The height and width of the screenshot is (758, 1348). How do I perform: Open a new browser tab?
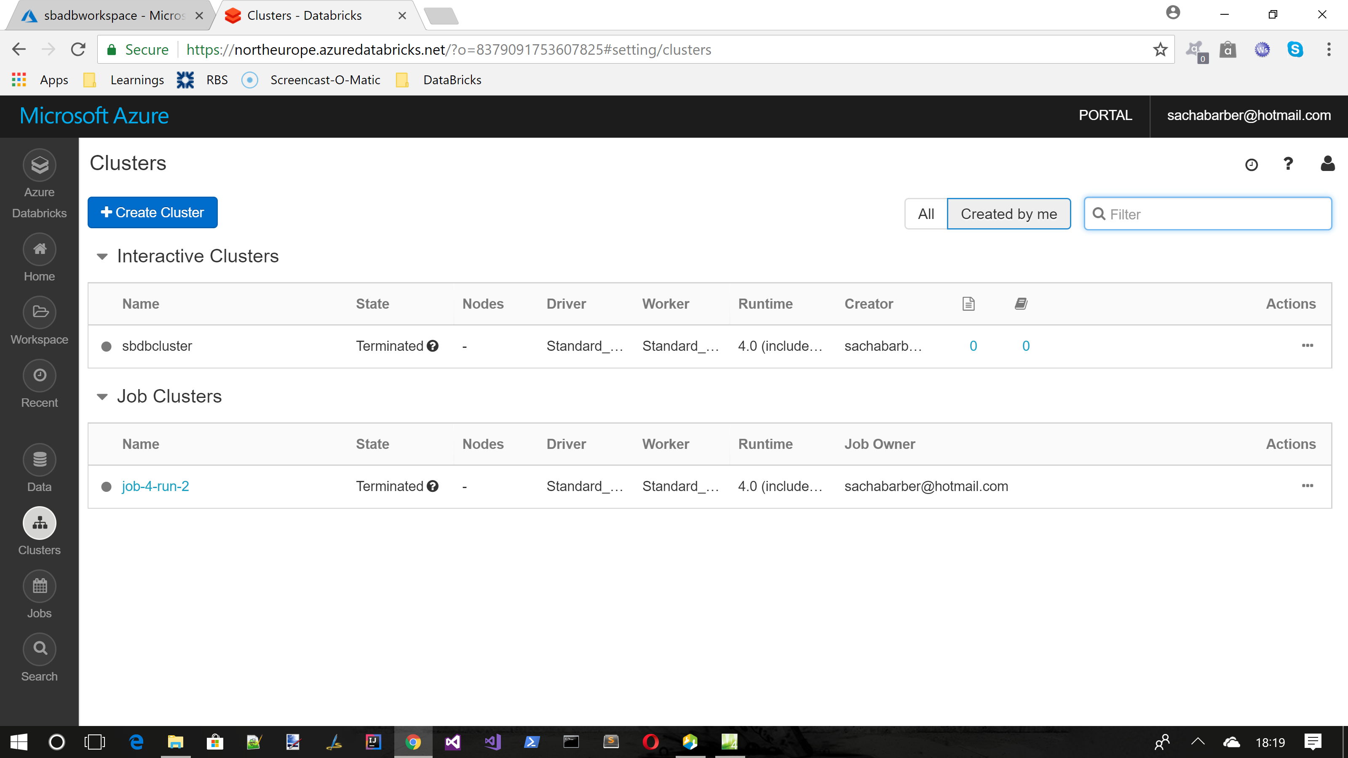tap(441, 16)
